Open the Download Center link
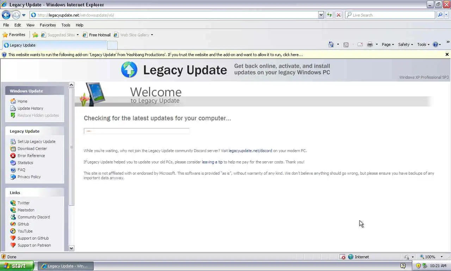The width and height of the screenshot is (451, 271). [x=32, y=149]
